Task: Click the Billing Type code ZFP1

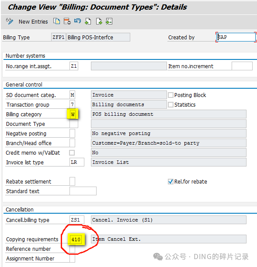Action: point(59,37)
